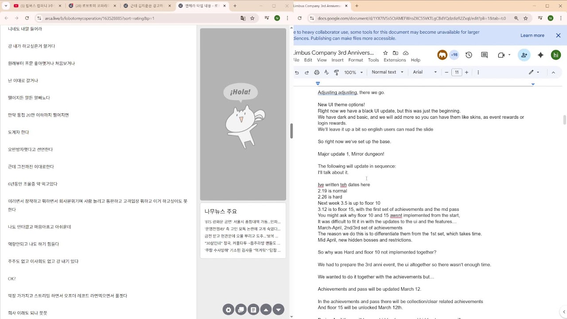
Task: Open the elephant collaborator avatar
Action: (442, 55)
